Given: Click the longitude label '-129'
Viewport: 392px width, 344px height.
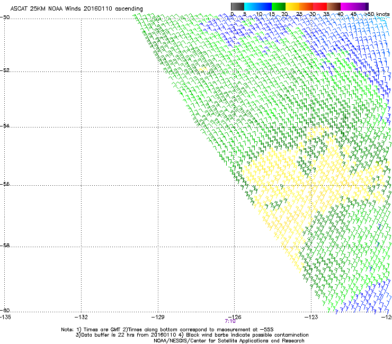Looking at the screenshot, I should (158, 317).
